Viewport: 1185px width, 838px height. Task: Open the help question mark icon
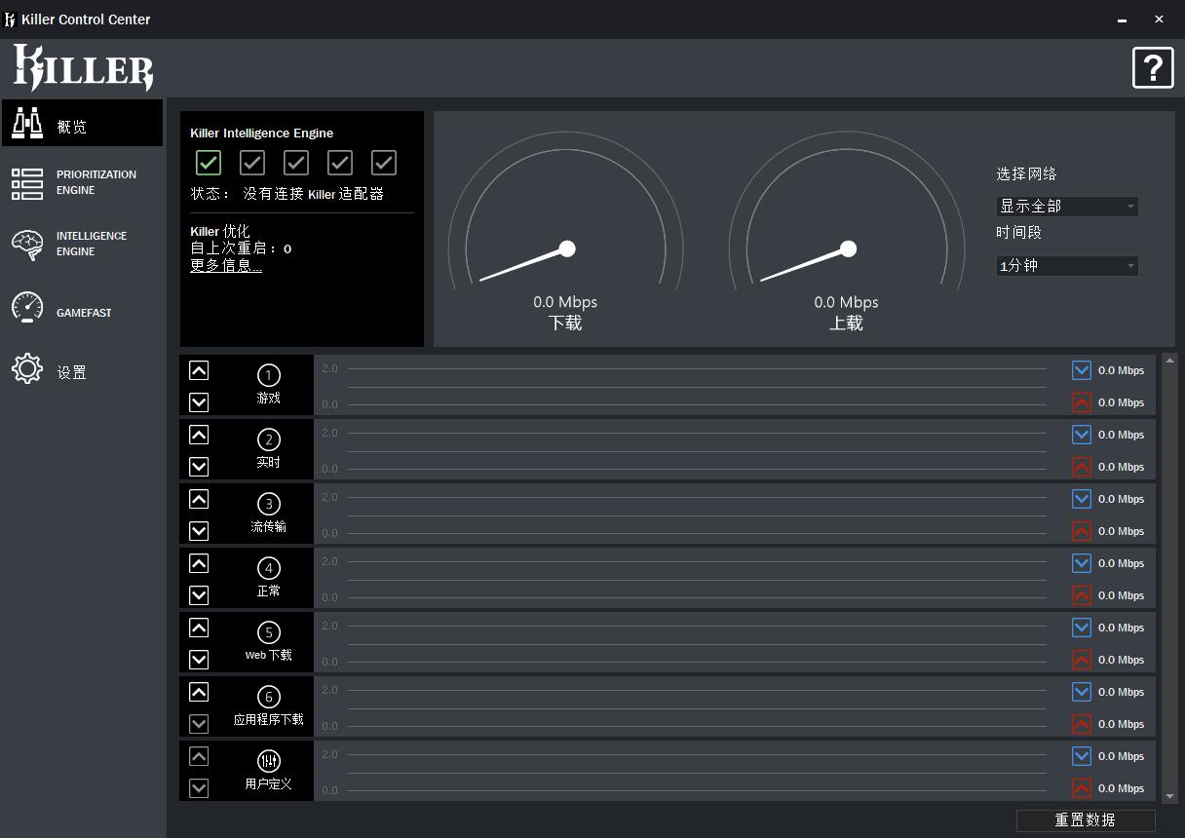[1153, 68]
